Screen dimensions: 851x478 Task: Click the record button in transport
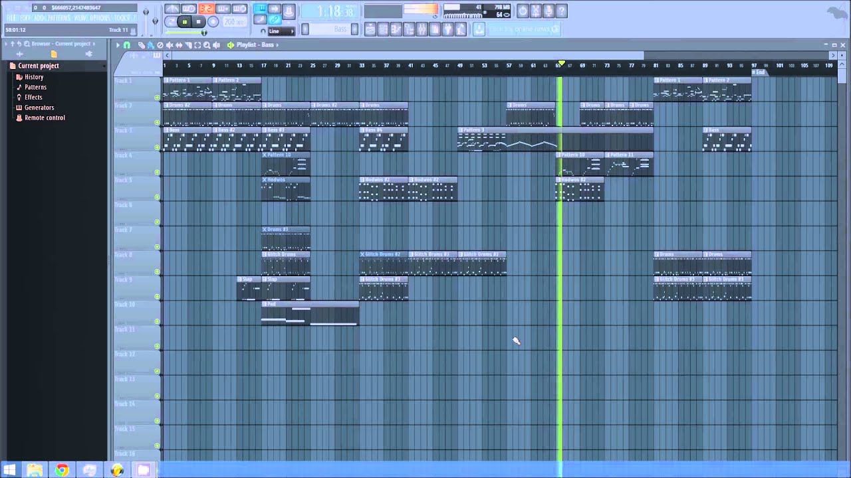point(213,22)
